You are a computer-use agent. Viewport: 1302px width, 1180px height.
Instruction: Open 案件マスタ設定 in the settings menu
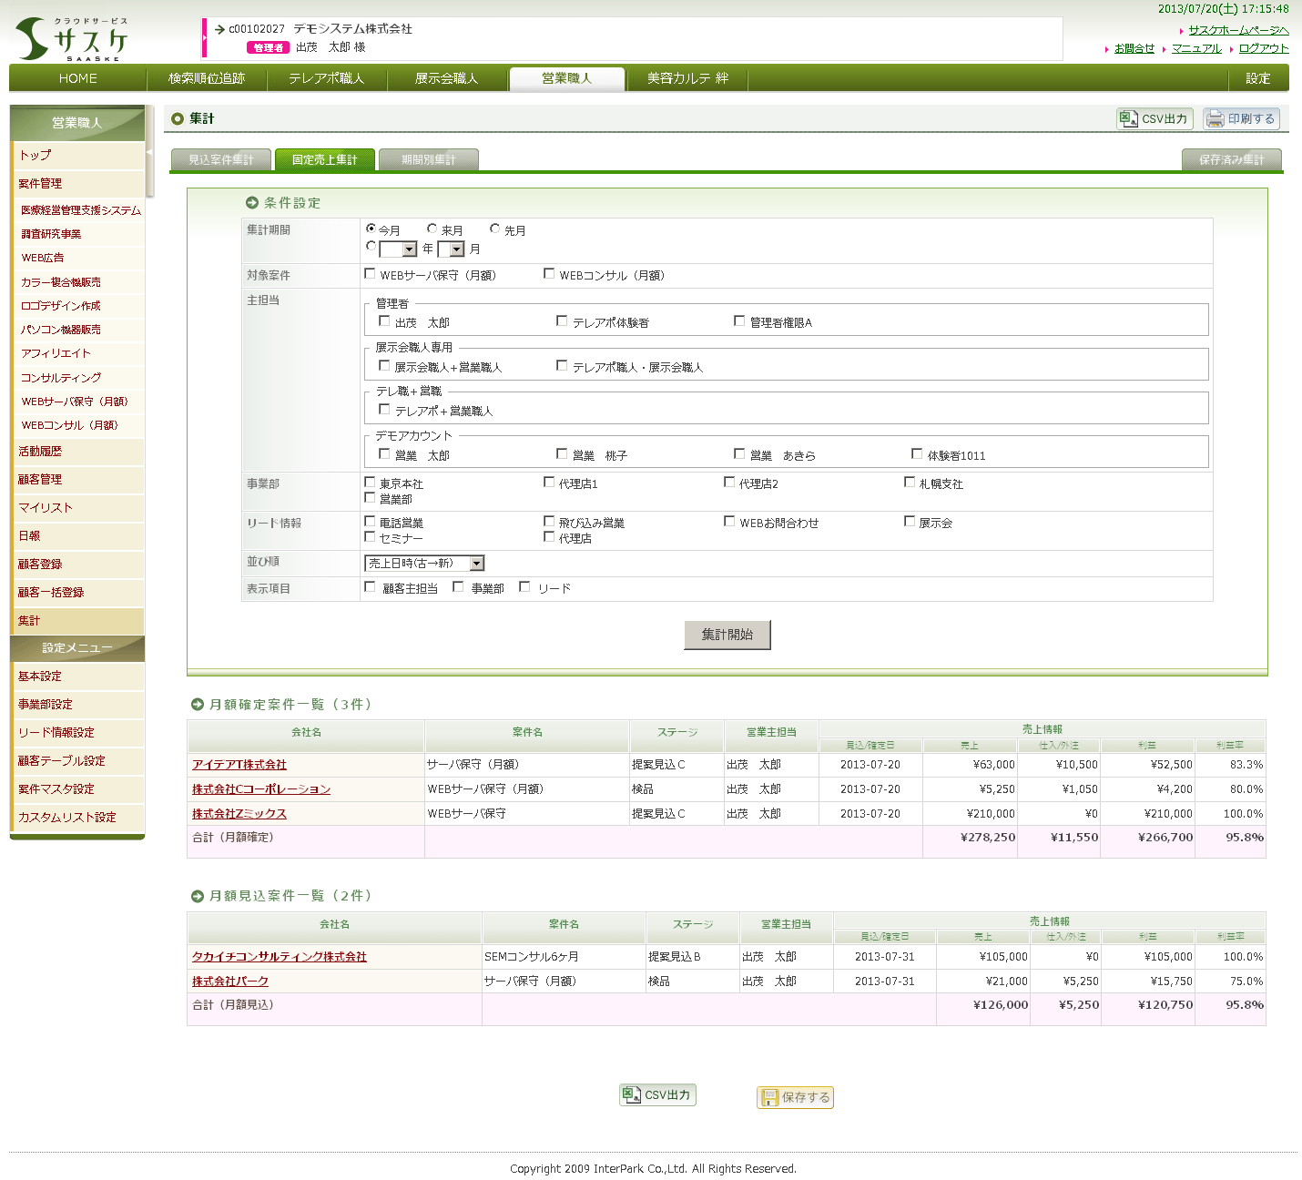(x=56, y=789)
